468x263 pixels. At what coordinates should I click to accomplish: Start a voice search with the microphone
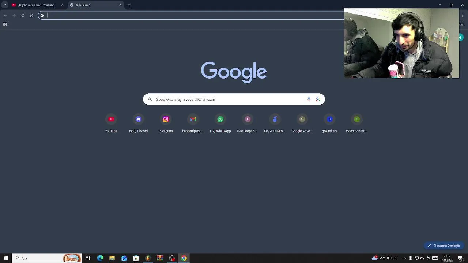click(309, 99)
